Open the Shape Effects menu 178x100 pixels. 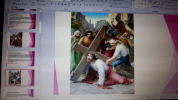pos(171,9)
